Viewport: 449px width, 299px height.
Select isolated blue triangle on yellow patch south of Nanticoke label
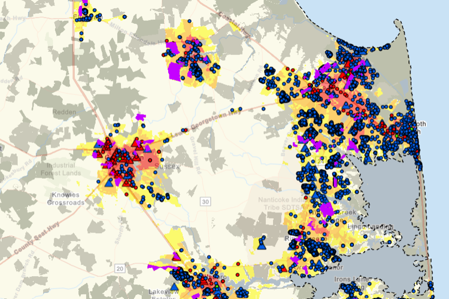262,245
